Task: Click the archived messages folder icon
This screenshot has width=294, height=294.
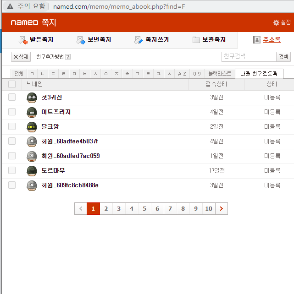Action: [196, 40]
